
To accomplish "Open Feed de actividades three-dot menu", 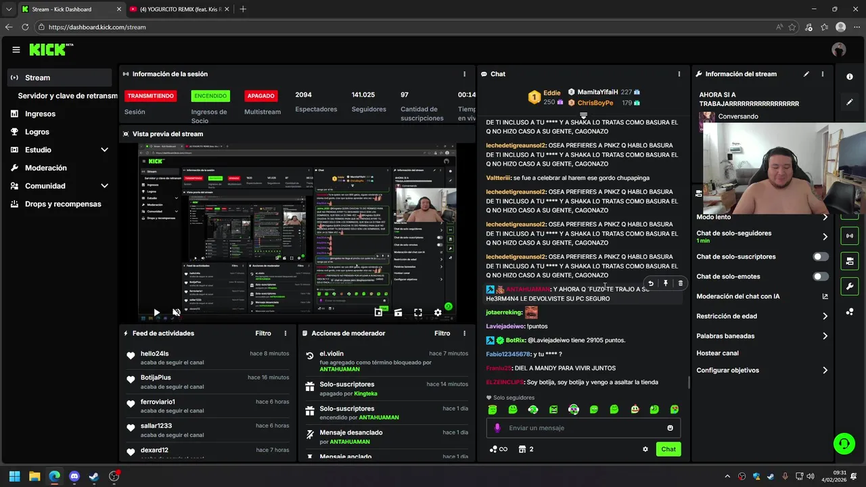I will [x=286, y=333].
